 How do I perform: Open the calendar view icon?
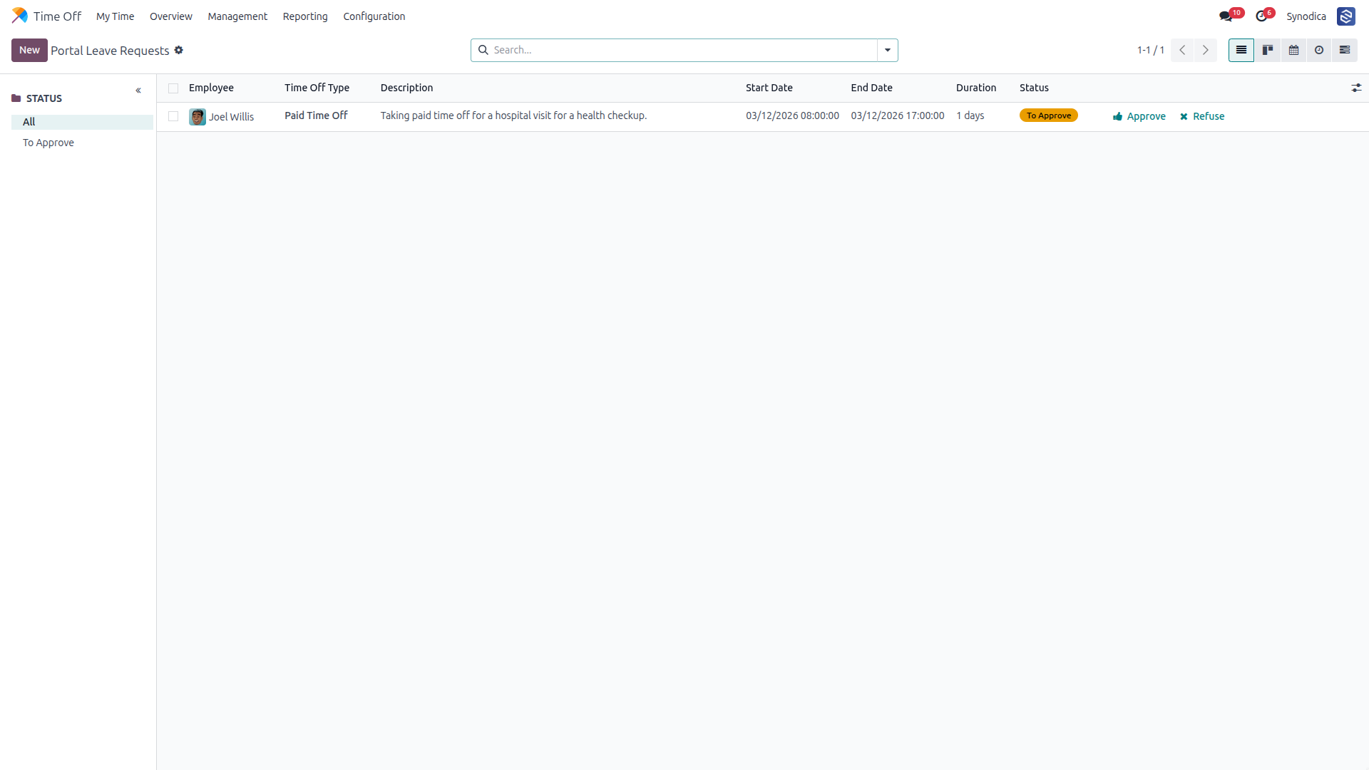click(x=1293, y=50)
